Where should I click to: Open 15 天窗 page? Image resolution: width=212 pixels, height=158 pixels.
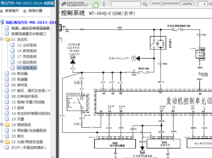[18, 119]
